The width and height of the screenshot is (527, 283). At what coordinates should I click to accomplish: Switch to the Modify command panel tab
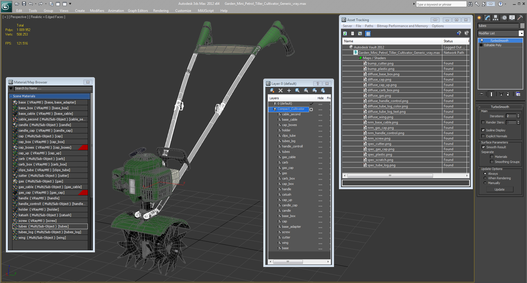pos(487,18)
